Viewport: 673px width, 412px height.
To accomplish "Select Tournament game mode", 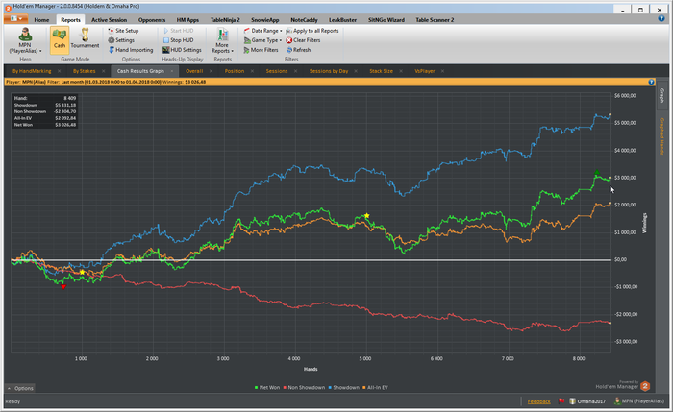I will (85, 38).
